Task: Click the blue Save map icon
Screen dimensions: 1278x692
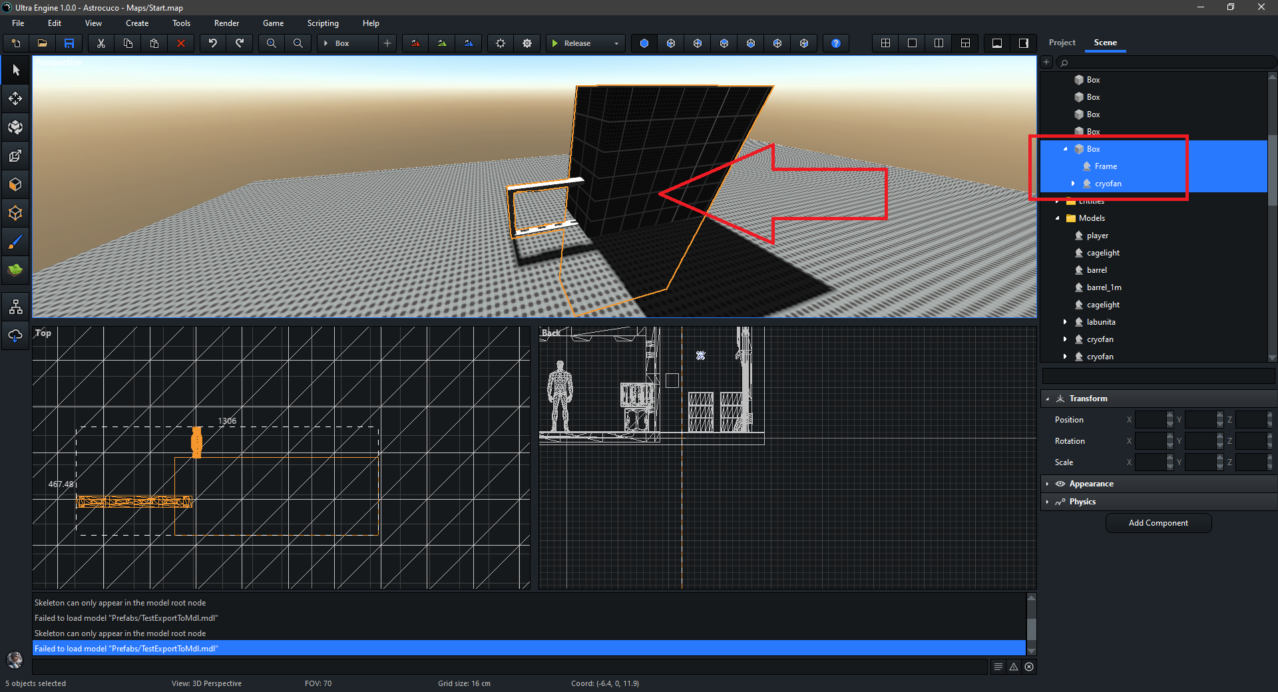Action: click(69, 43)
